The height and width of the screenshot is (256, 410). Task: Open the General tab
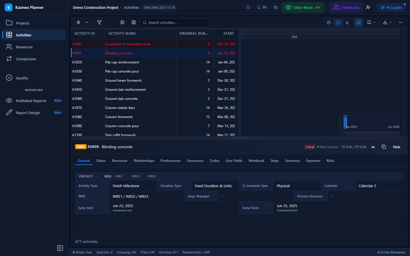click(84, 161)
